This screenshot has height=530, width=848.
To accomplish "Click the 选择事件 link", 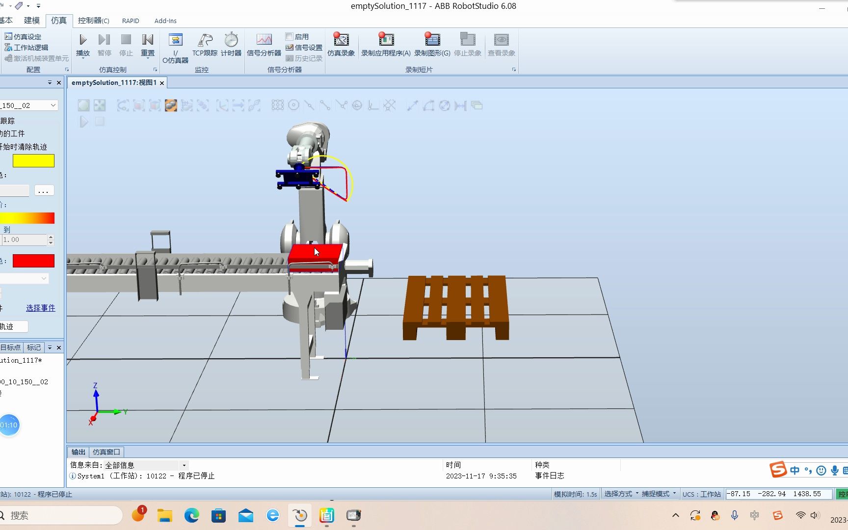I will click(41, 308).
